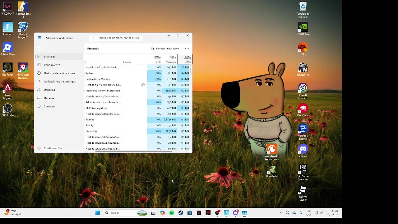Click efficiency pause icon on Shell host row
The image size is (398, 224).
(143, 85)
